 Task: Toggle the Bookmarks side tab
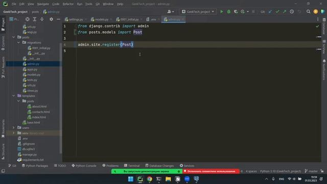point(3,128)
